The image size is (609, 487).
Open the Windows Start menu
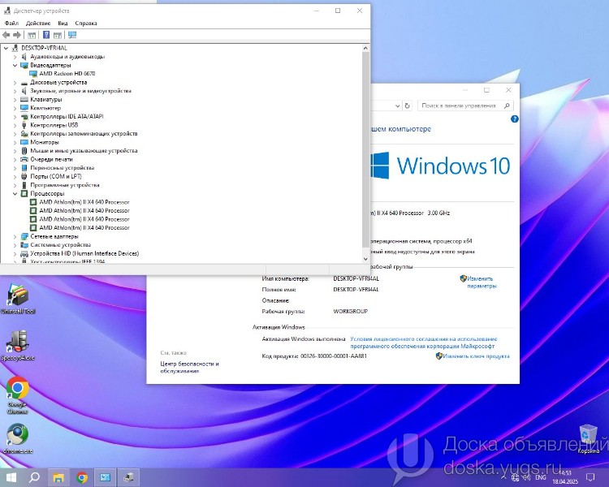pos(11,477)
